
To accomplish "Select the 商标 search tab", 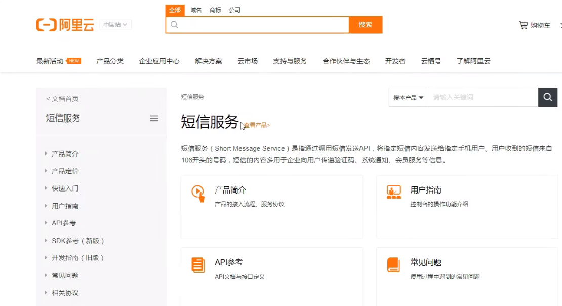I will [215, 10].
